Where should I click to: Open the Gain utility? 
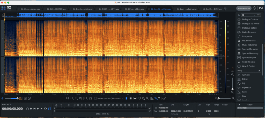(242, 96)
